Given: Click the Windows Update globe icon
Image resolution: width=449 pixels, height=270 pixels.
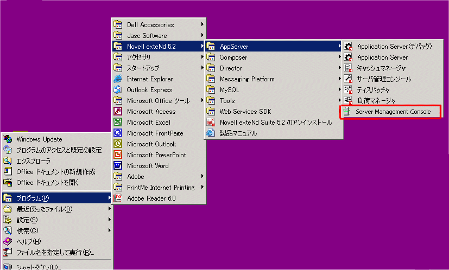Looking at the screenshot, I should pyautogui.click(x=8, y=139).
